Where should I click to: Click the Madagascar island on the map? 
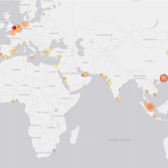click(x=75, y=134)
